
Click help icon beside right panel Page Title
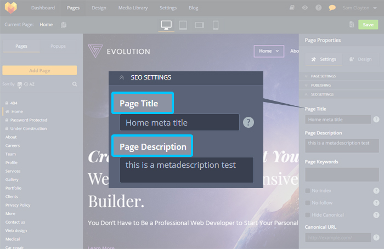coord(376,120)
